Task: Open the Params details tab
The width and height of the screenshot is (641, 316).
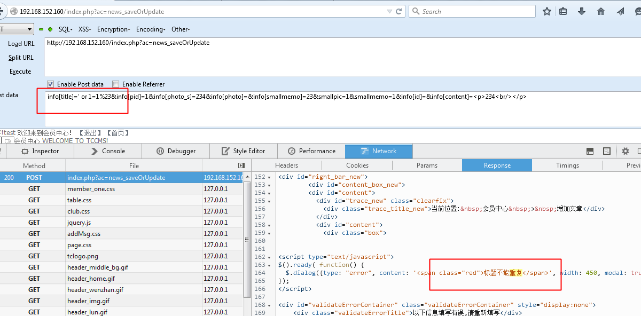Action: point(427,165)
